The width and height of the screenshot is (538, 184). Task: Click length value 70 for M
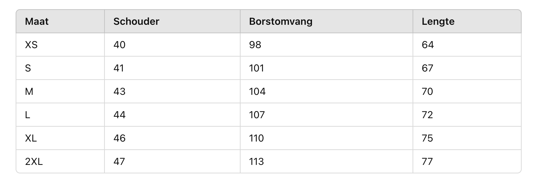(x=427, y=92)
